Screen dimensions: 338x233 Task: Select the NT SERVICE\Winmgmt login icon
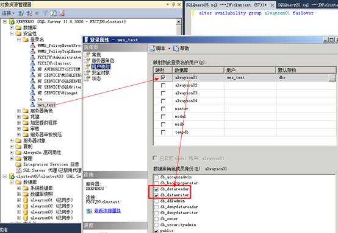pyautogui.click(x=32, y=93)
